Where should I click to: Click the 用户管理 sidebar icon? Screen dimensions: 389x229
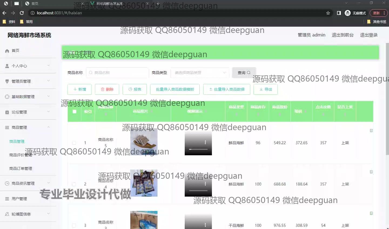point(7,199)
